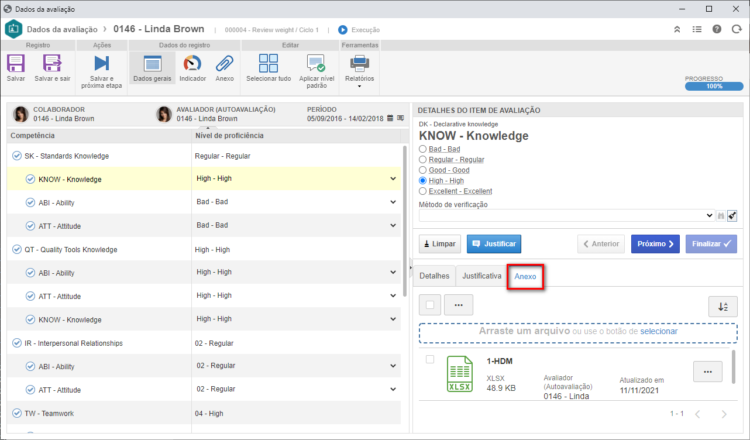Select the Excellent - Excellent radio option
The height and width of the screenshot is (440, 750).
423,191
